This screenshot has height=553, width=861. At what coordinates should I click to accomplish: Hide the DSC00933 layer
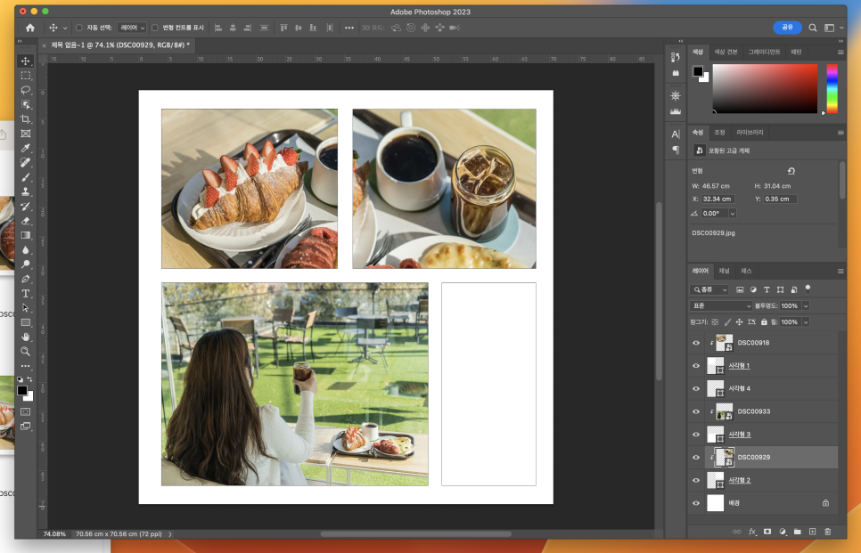[696, 411]
